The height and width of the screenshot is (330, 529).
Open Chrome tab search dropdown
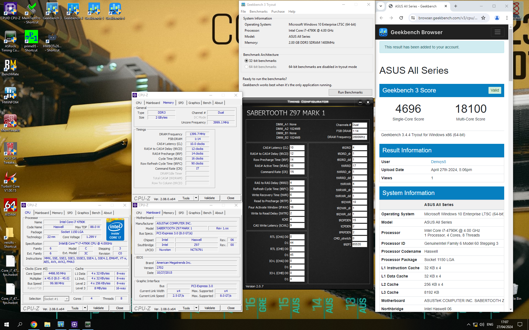coord(381,6)
